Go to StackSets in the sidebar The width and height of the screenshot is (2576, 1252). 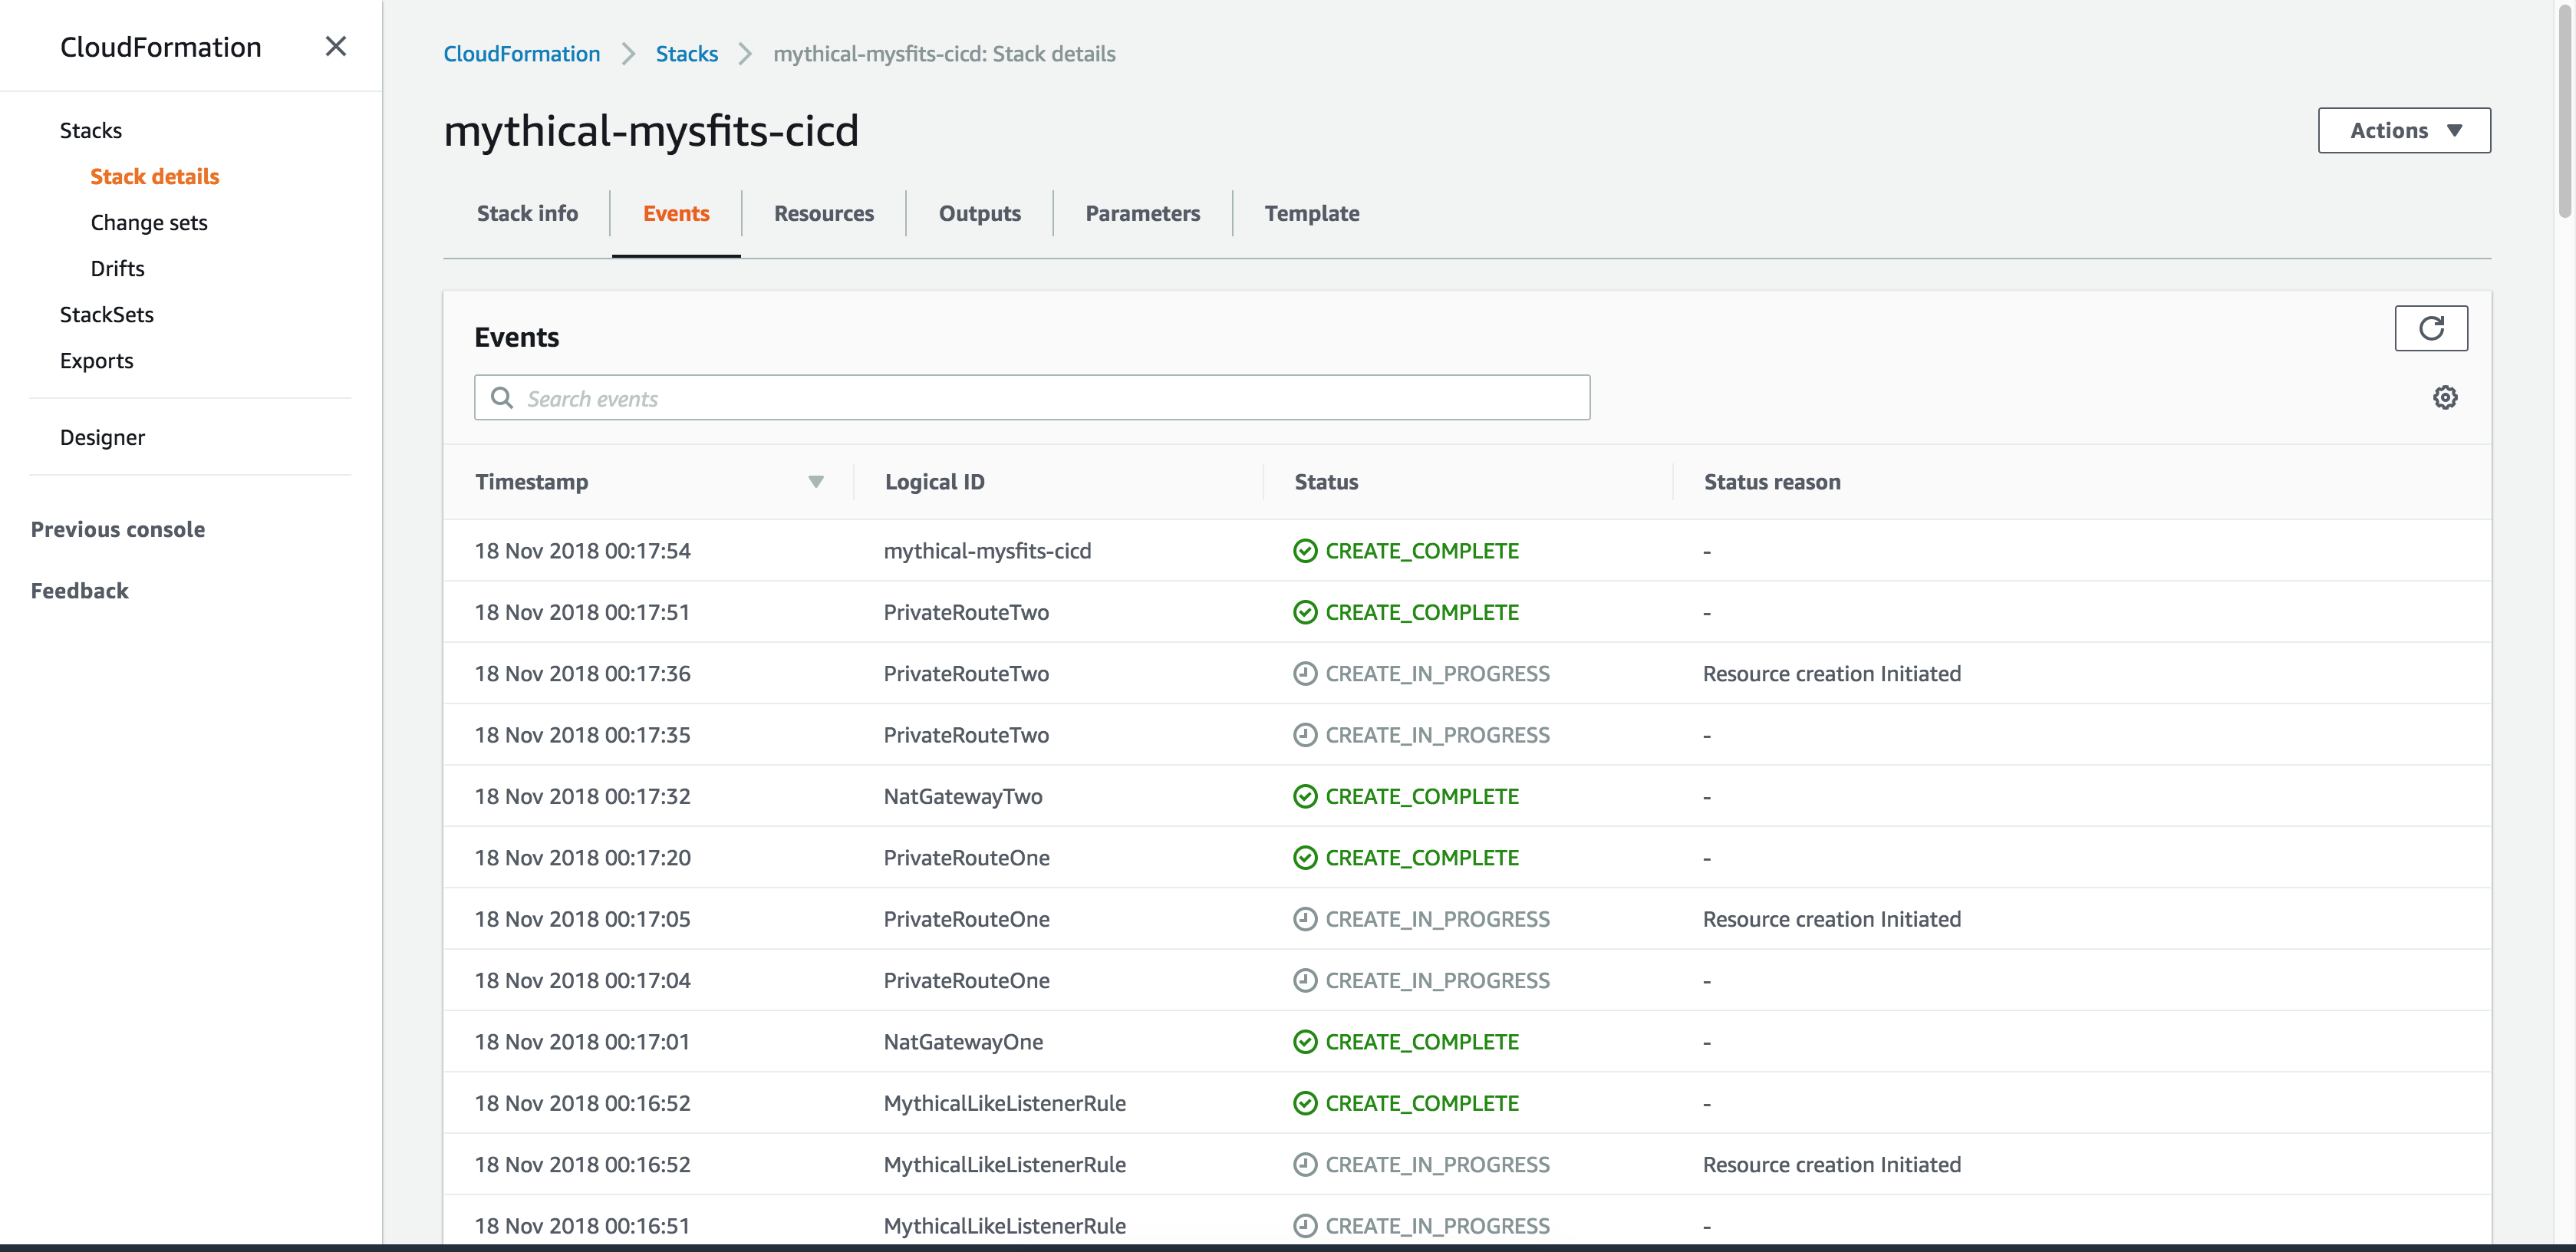point(107,315)
